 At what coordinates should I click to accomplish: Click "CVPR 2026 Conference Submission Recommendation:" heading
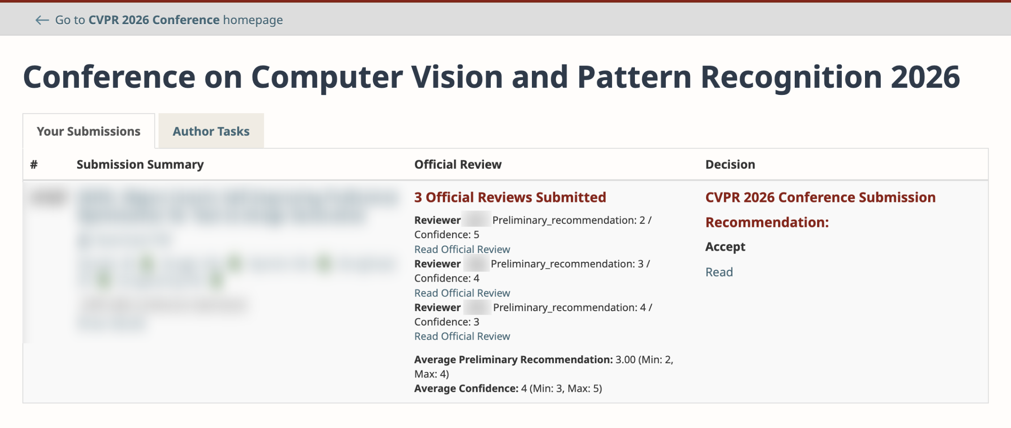pos(820,210)
